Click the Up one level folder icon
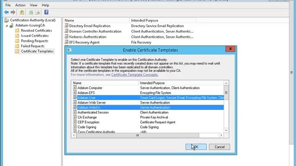The image size is (296, 166). coord(22,12)
